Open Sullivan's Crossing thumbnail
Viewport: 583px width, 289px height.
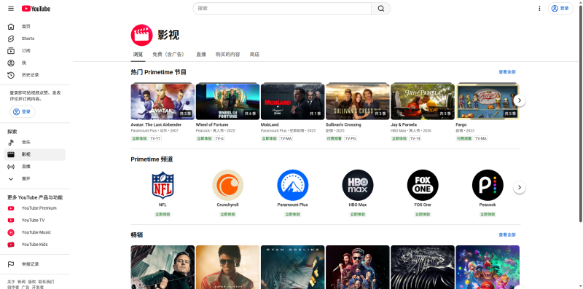358,101
